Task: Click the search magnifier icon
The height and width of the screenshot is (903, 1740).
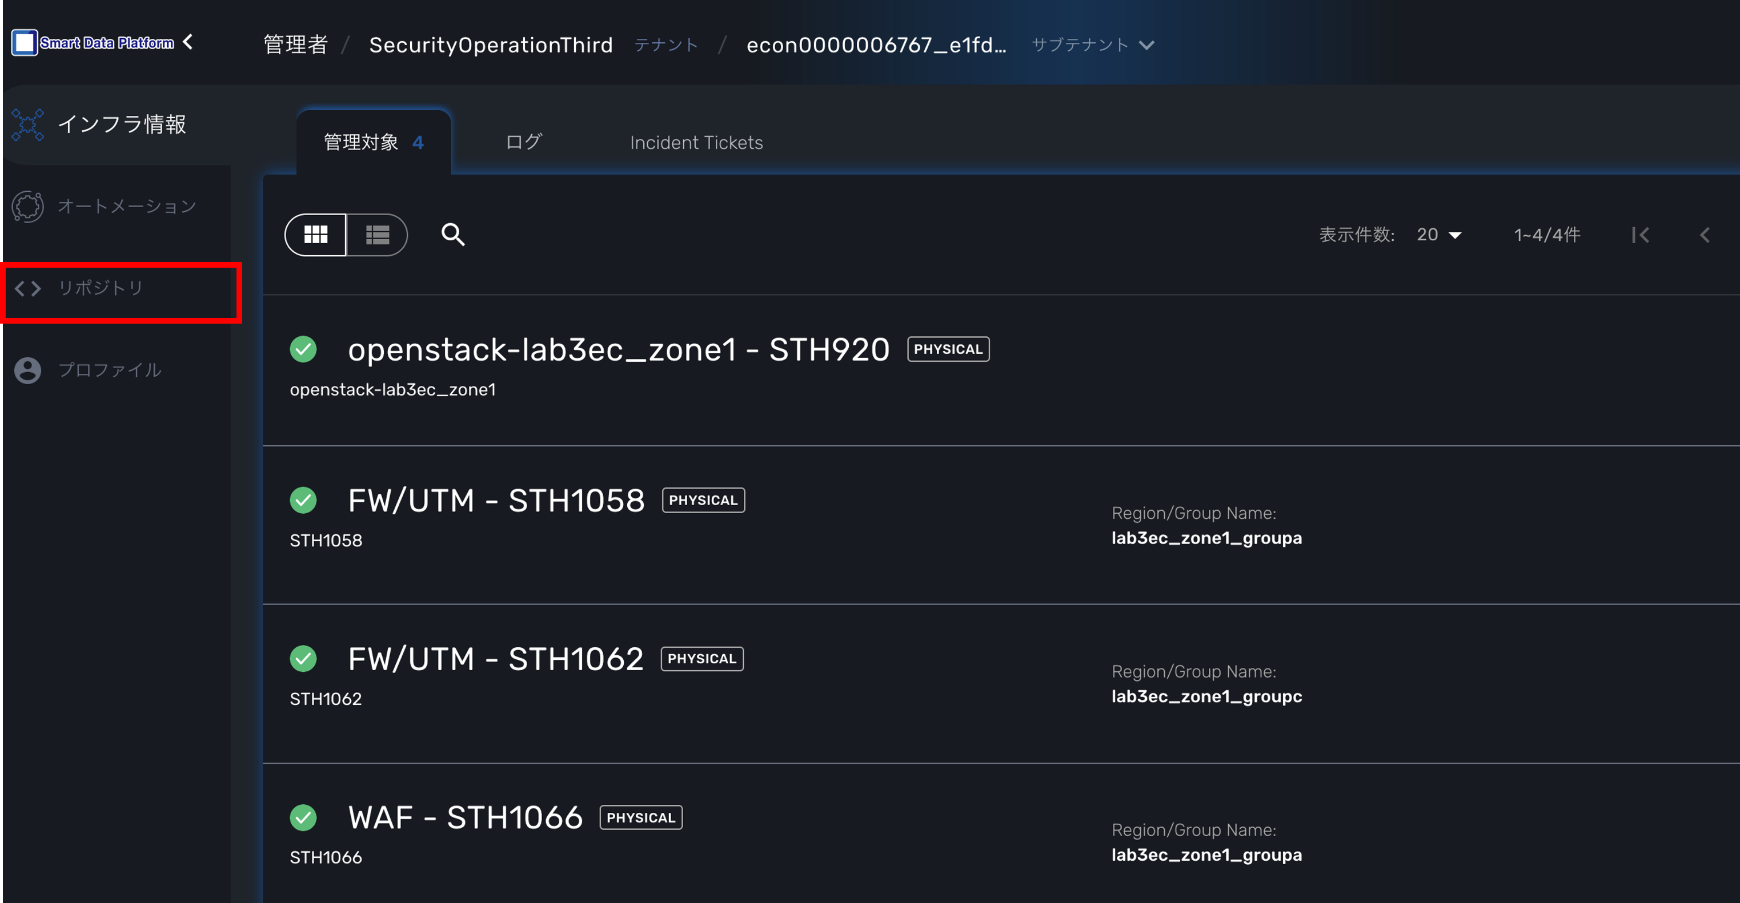Action: (452, 235)
